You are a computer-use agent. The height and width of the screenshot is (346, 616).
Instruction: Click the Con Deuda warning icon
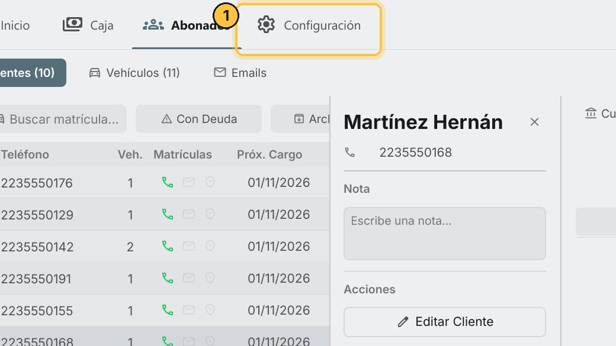(x=167, y=119)
